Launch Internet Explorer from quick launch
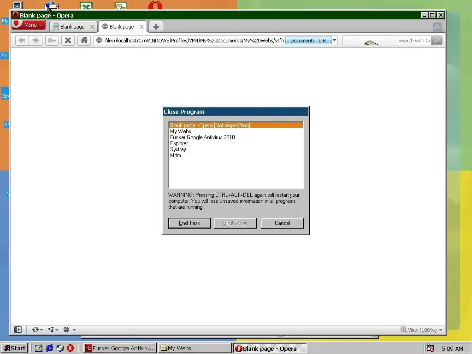Image resolution: width=472 pixels, height=354 pixels. (x=49, y=348)
